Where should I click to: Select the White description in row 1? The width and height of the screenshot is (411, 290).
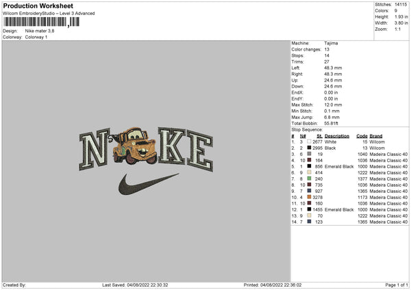(330, 142)
